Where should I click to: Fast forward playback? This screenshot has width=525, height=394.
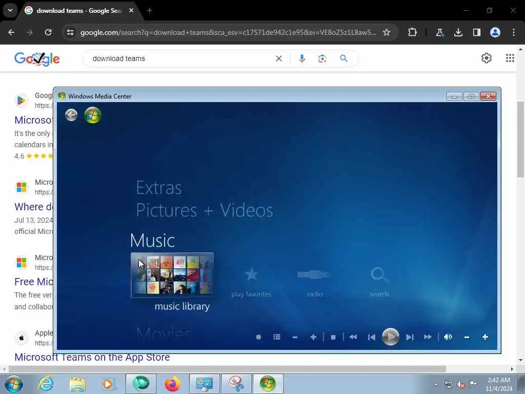coord(428,337)
